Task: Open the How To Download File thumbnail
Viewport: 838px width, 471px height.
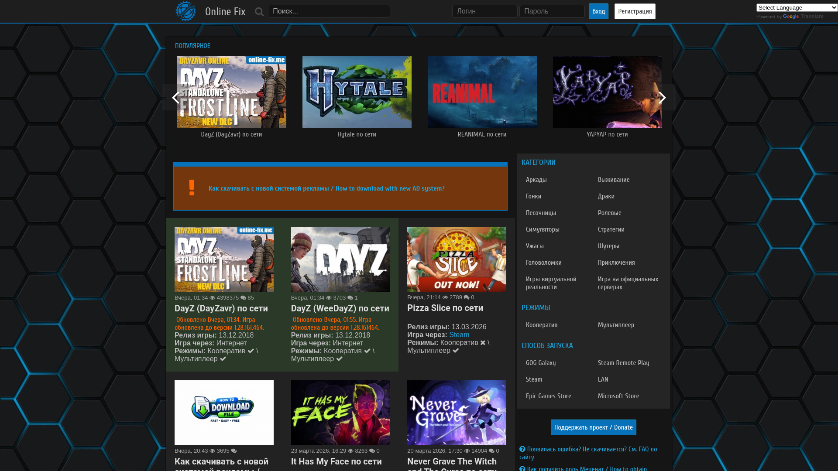Action: click(x=224, y=413)
